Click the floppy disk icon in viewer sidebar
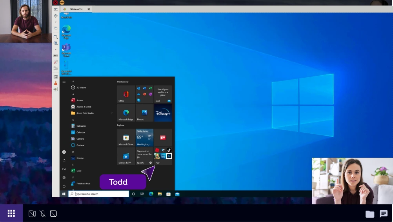This screenshot has width=393, height=222. (x=56, y=76)
